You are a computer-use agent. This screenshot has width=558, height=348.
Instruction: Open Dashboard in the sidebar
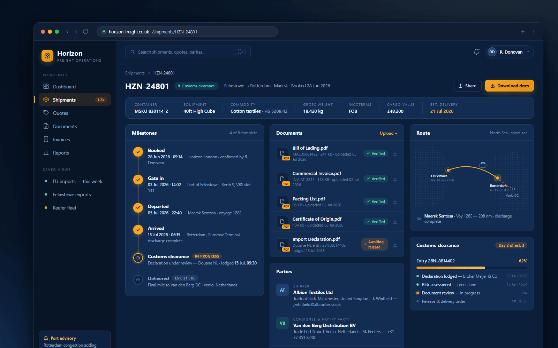[x=75, y=87]
